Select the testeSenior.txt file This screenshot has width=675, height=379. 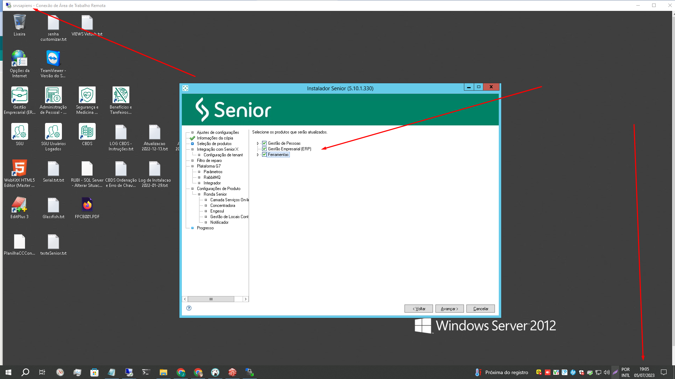[53, 244]
